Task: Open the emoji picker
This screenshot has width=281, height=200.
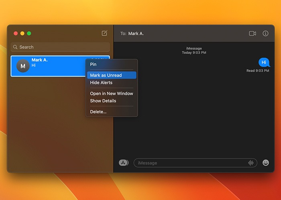Action: (266, 163)
